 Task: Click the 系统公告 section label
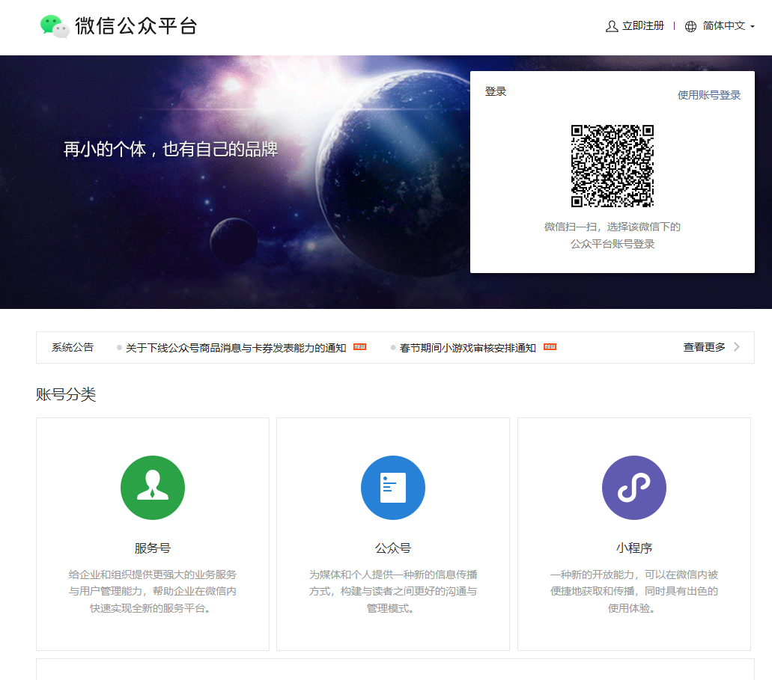coord(72,347)
